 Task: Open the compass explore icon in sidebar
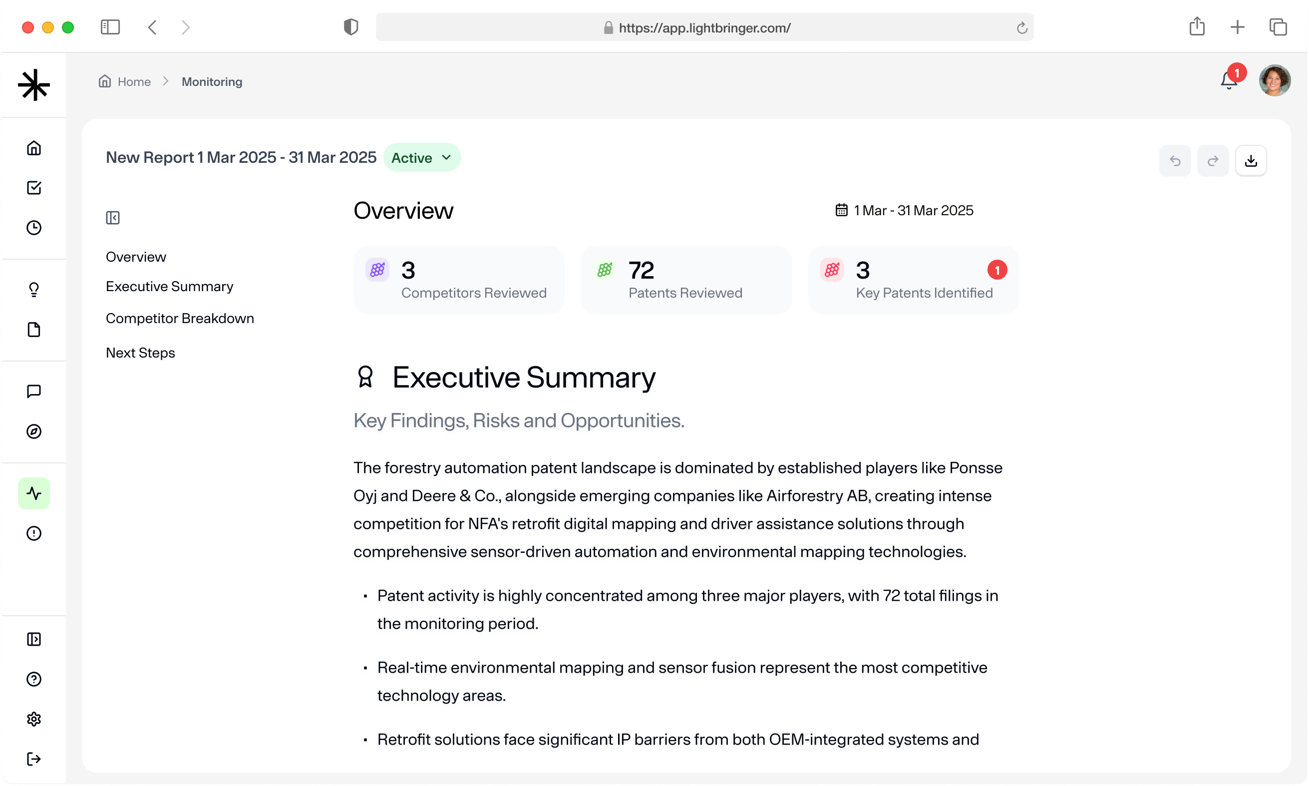pos(34,431)
